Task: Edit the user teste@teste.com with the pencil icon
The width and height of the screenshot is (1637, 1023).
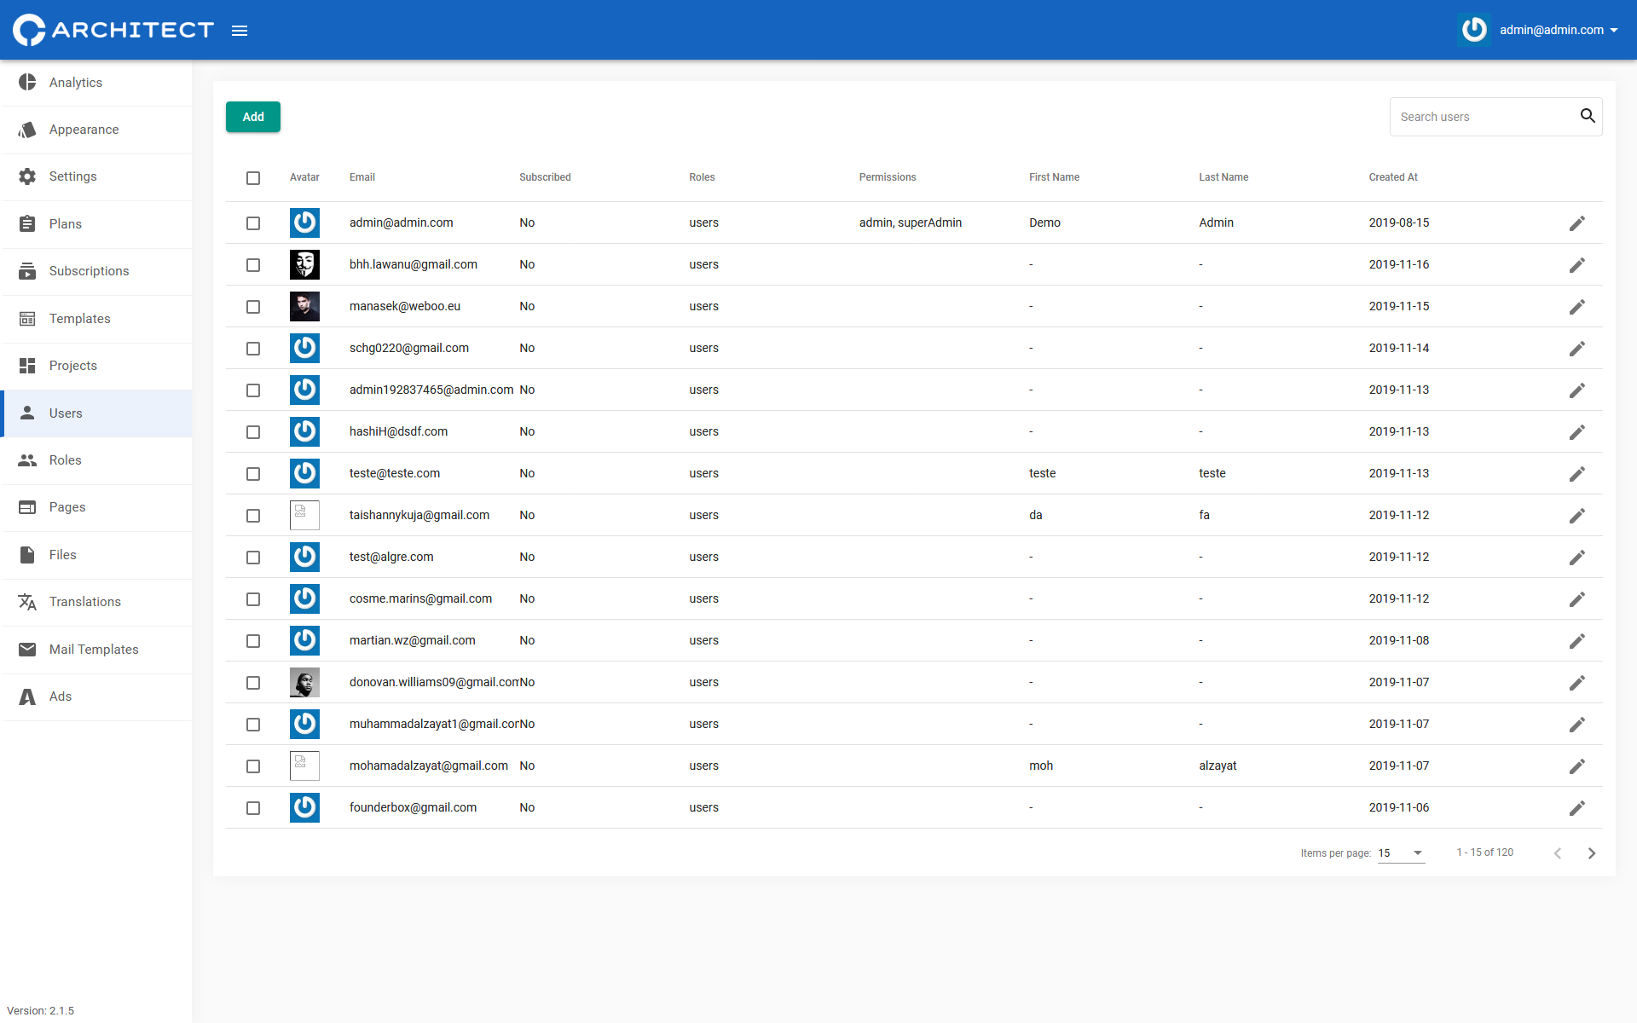Action: pos(1577,474)
